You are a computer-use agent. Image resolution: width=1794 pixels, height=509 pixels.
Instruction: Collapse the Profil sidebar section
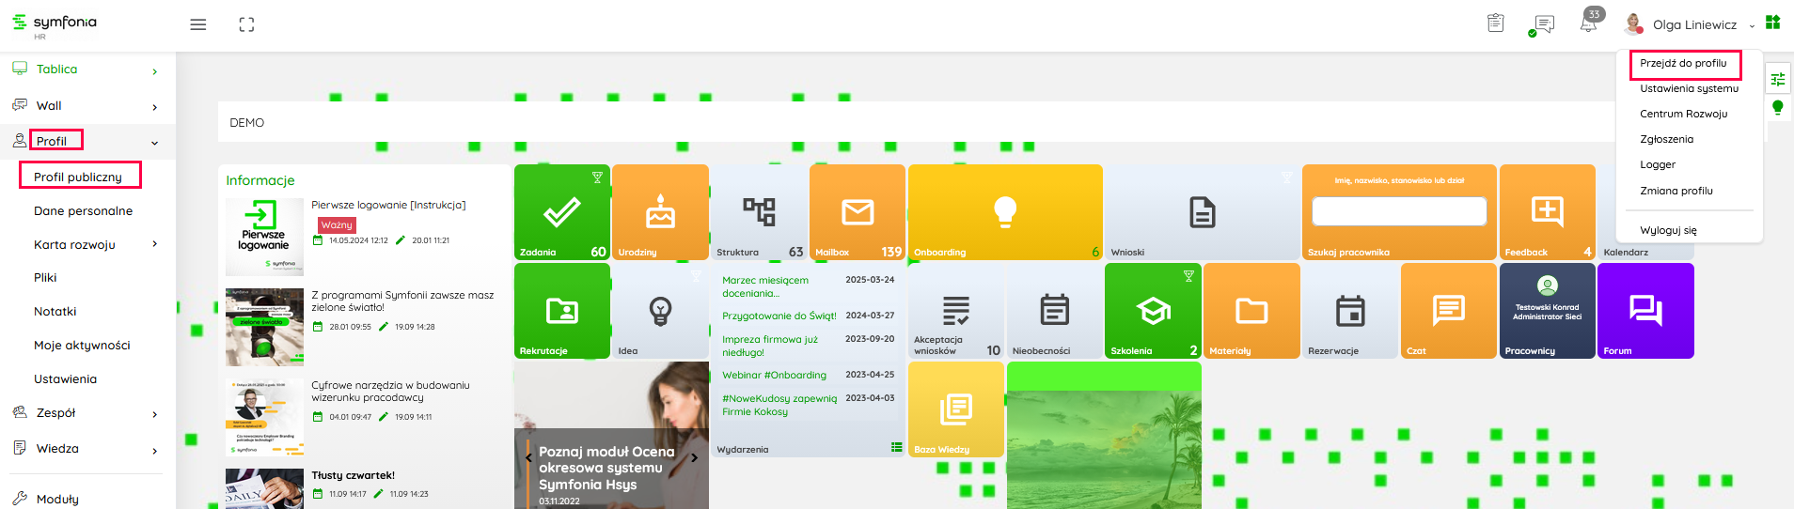(x=154, y=143)
